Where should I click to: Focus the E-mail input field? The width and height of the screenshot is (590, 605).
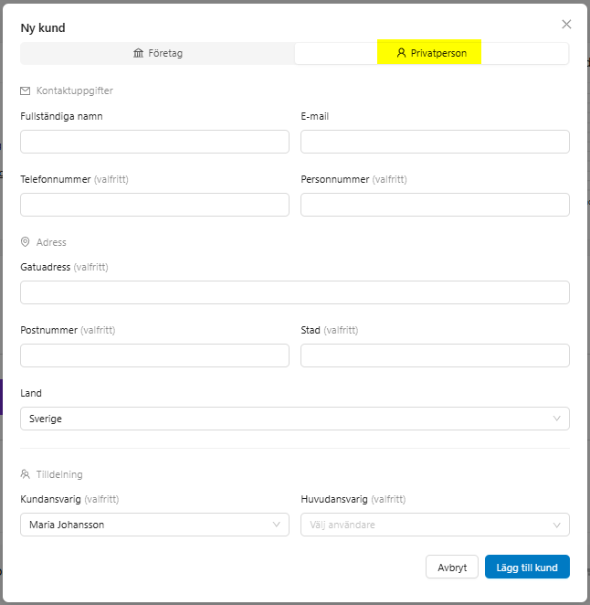435,142
